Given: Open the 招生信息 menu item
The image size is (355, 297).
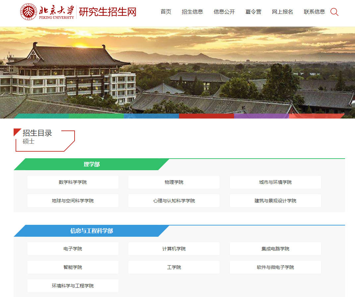Looking at the screenshot, I should tap(193, 12).
